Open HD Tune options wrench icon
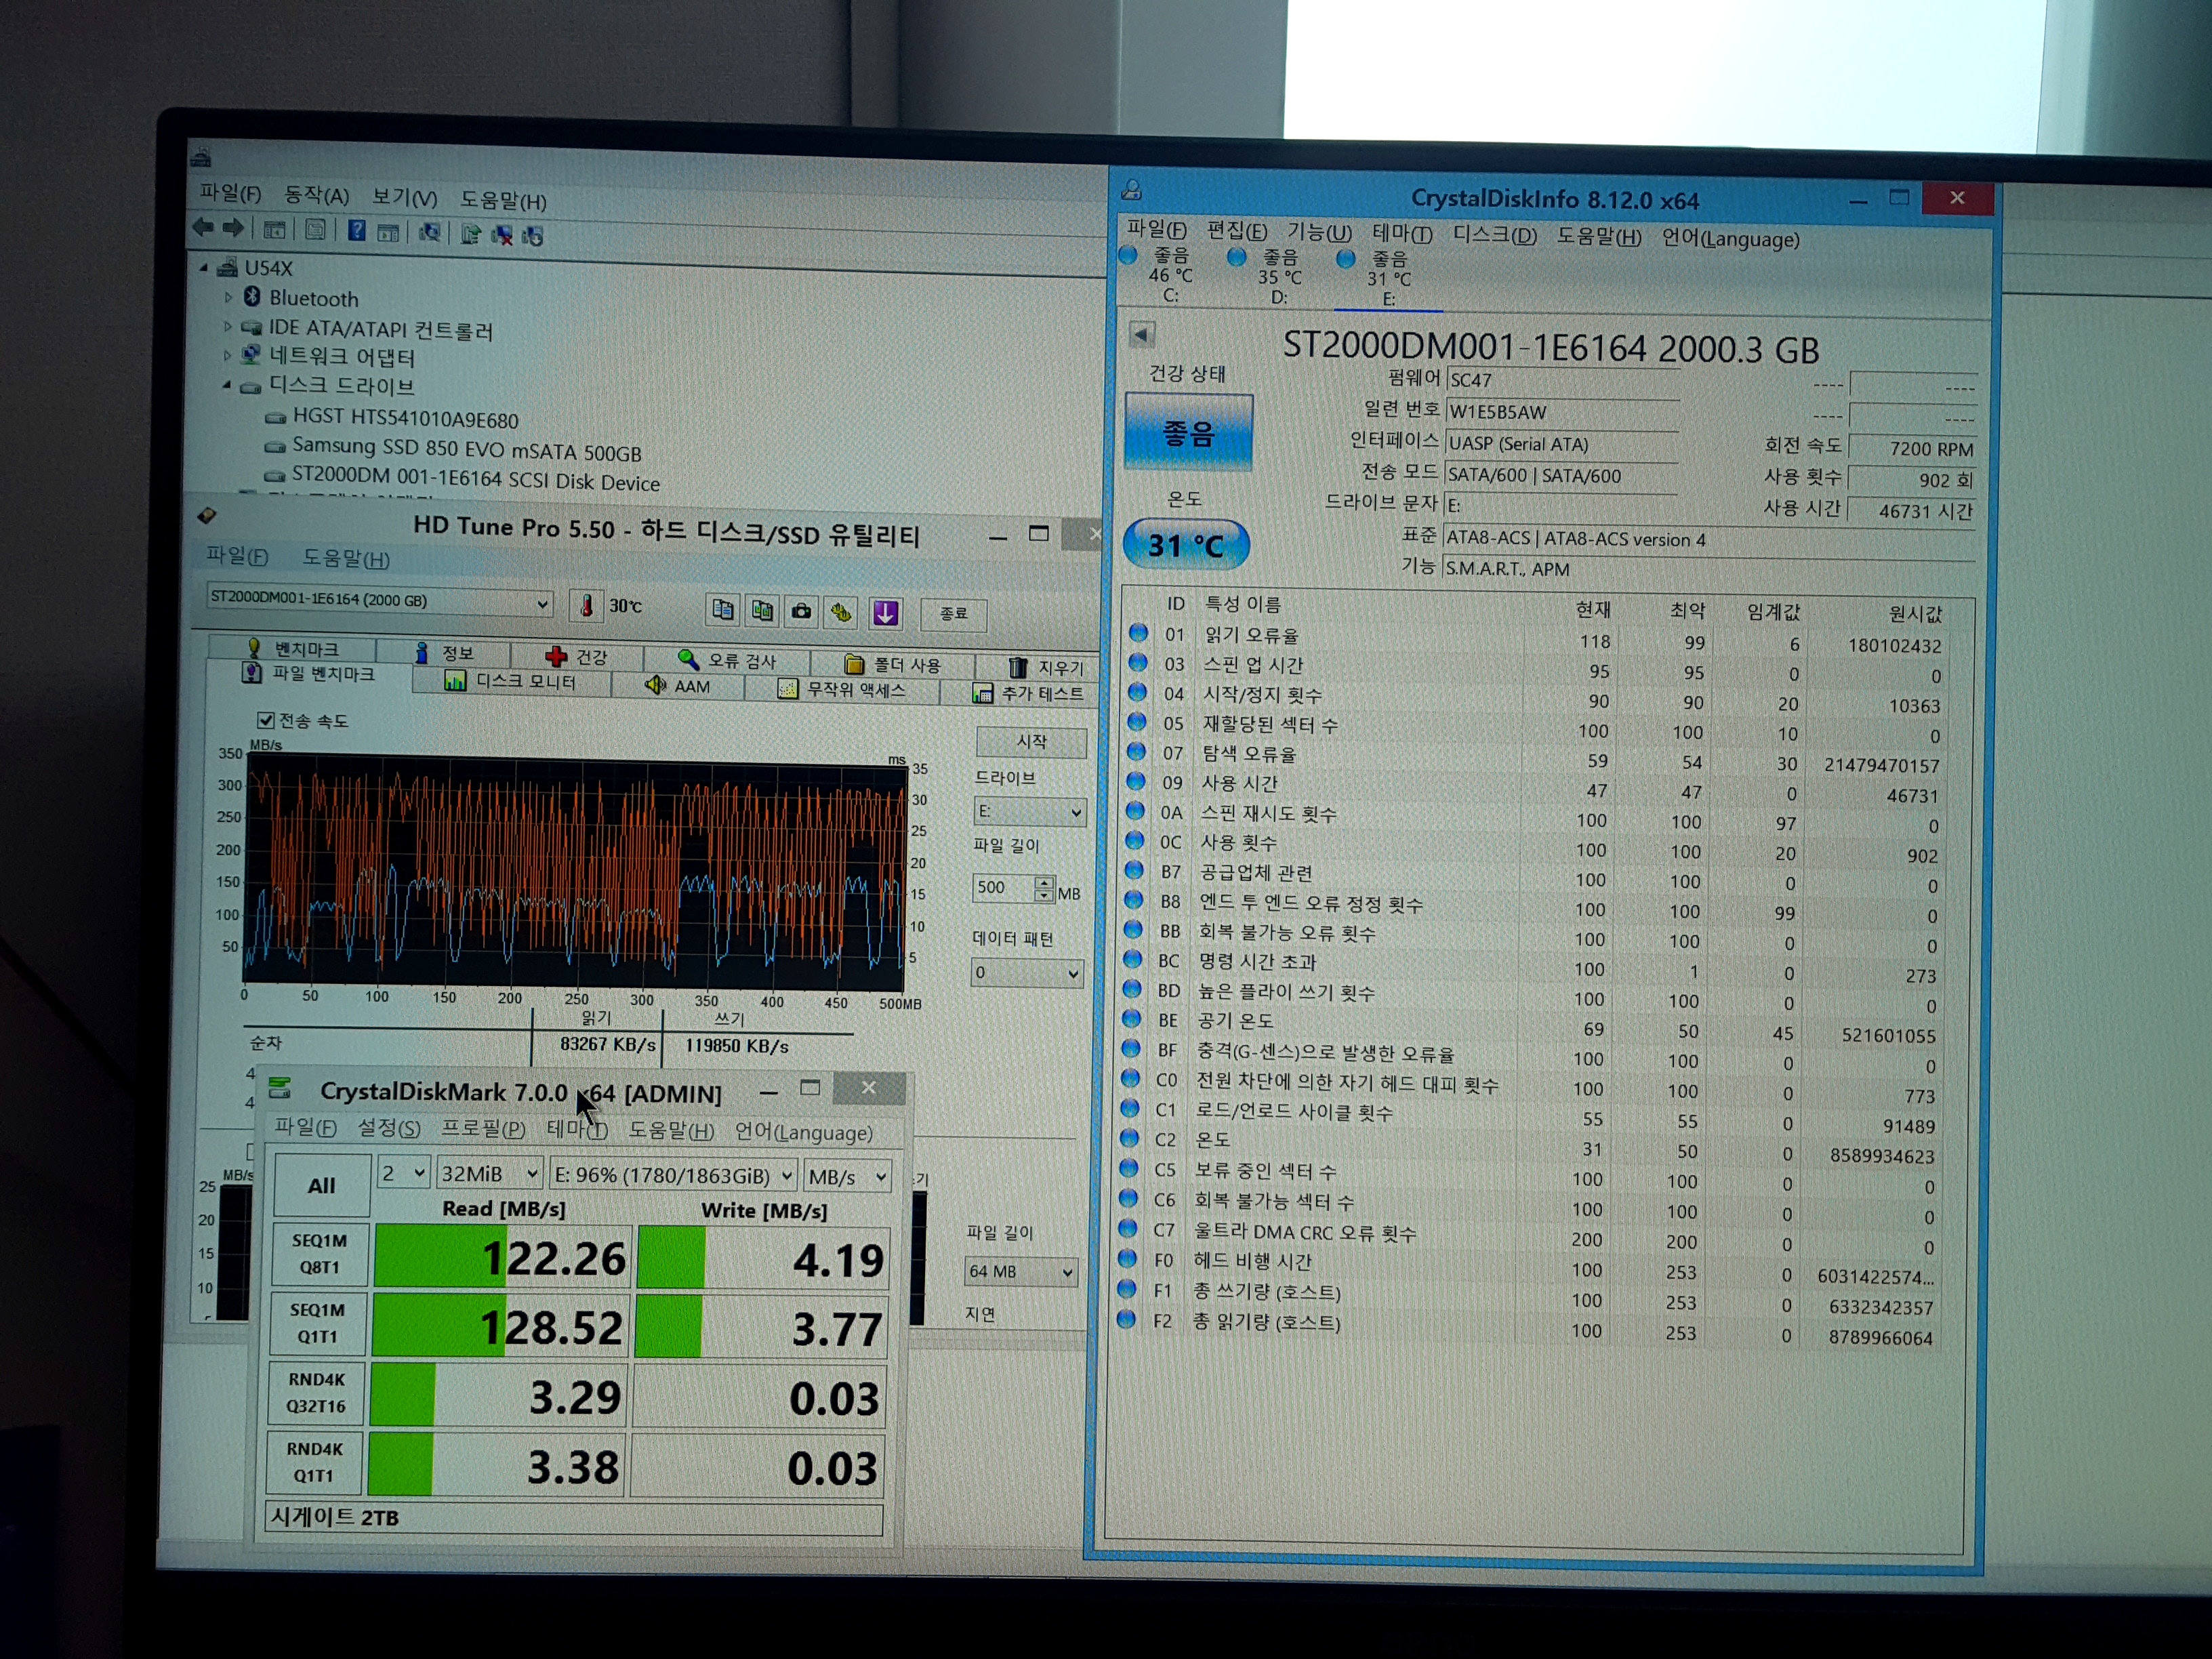 pos(842,612)
